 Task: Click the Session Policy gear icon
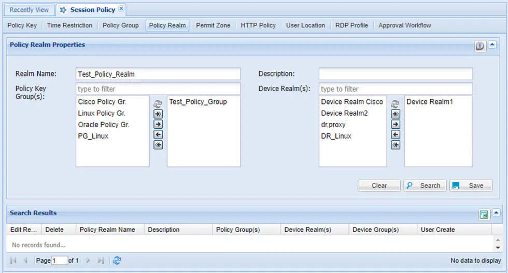point(63,10)
